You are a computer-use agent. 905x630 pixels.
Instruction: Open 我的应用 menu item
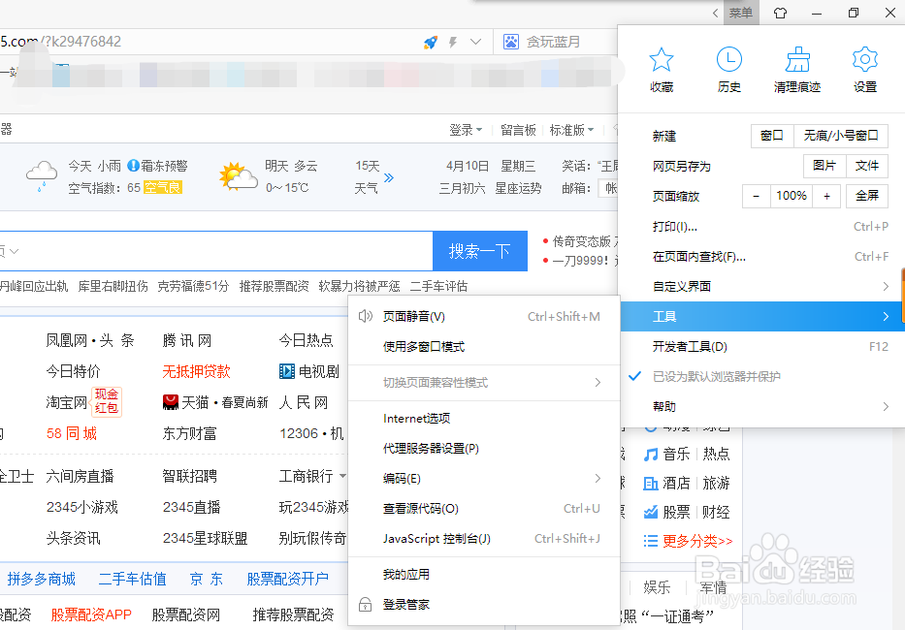[x=484, y=575]
